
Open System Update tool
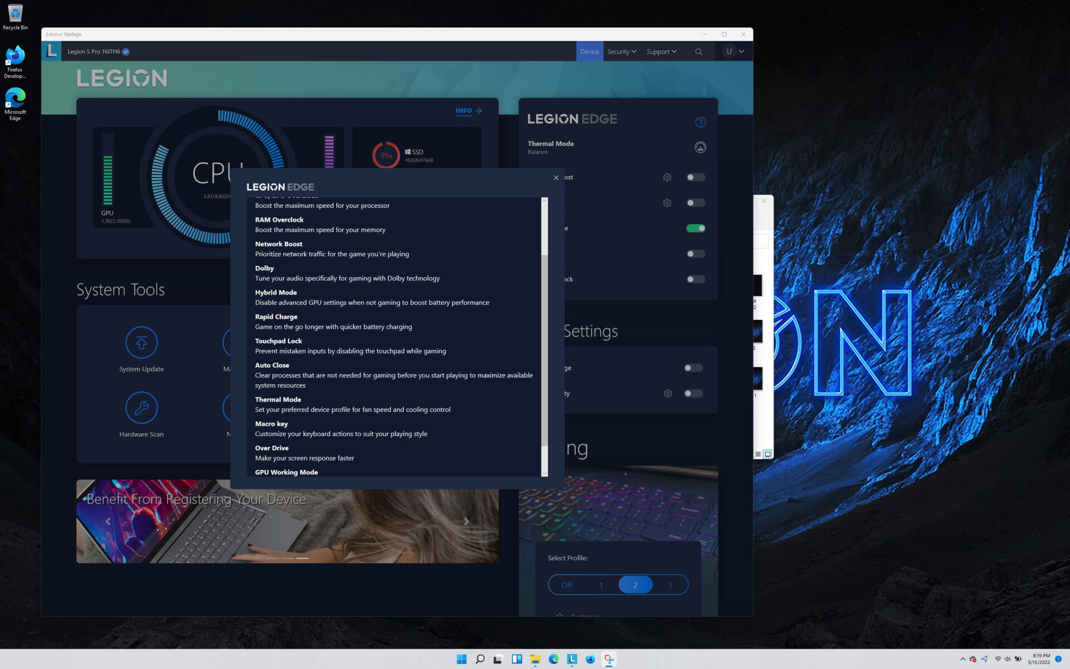(142, 350)
